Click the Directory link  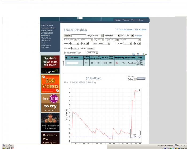tap(138, 36)
